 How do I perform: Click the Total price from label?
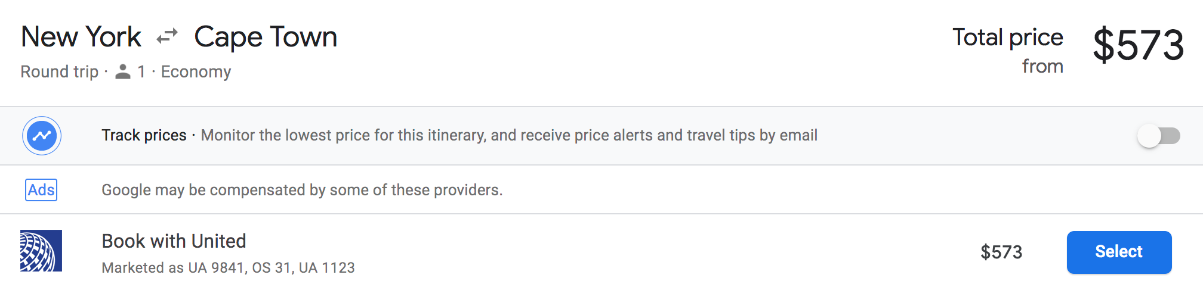coord(1008,51)
